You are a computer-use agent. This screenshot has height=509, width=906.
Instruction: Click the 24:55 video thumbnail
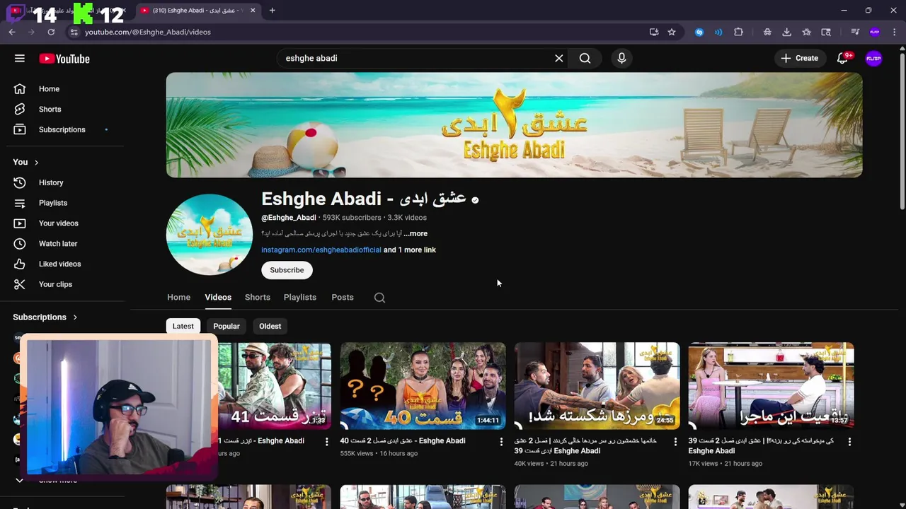point(597,386)
